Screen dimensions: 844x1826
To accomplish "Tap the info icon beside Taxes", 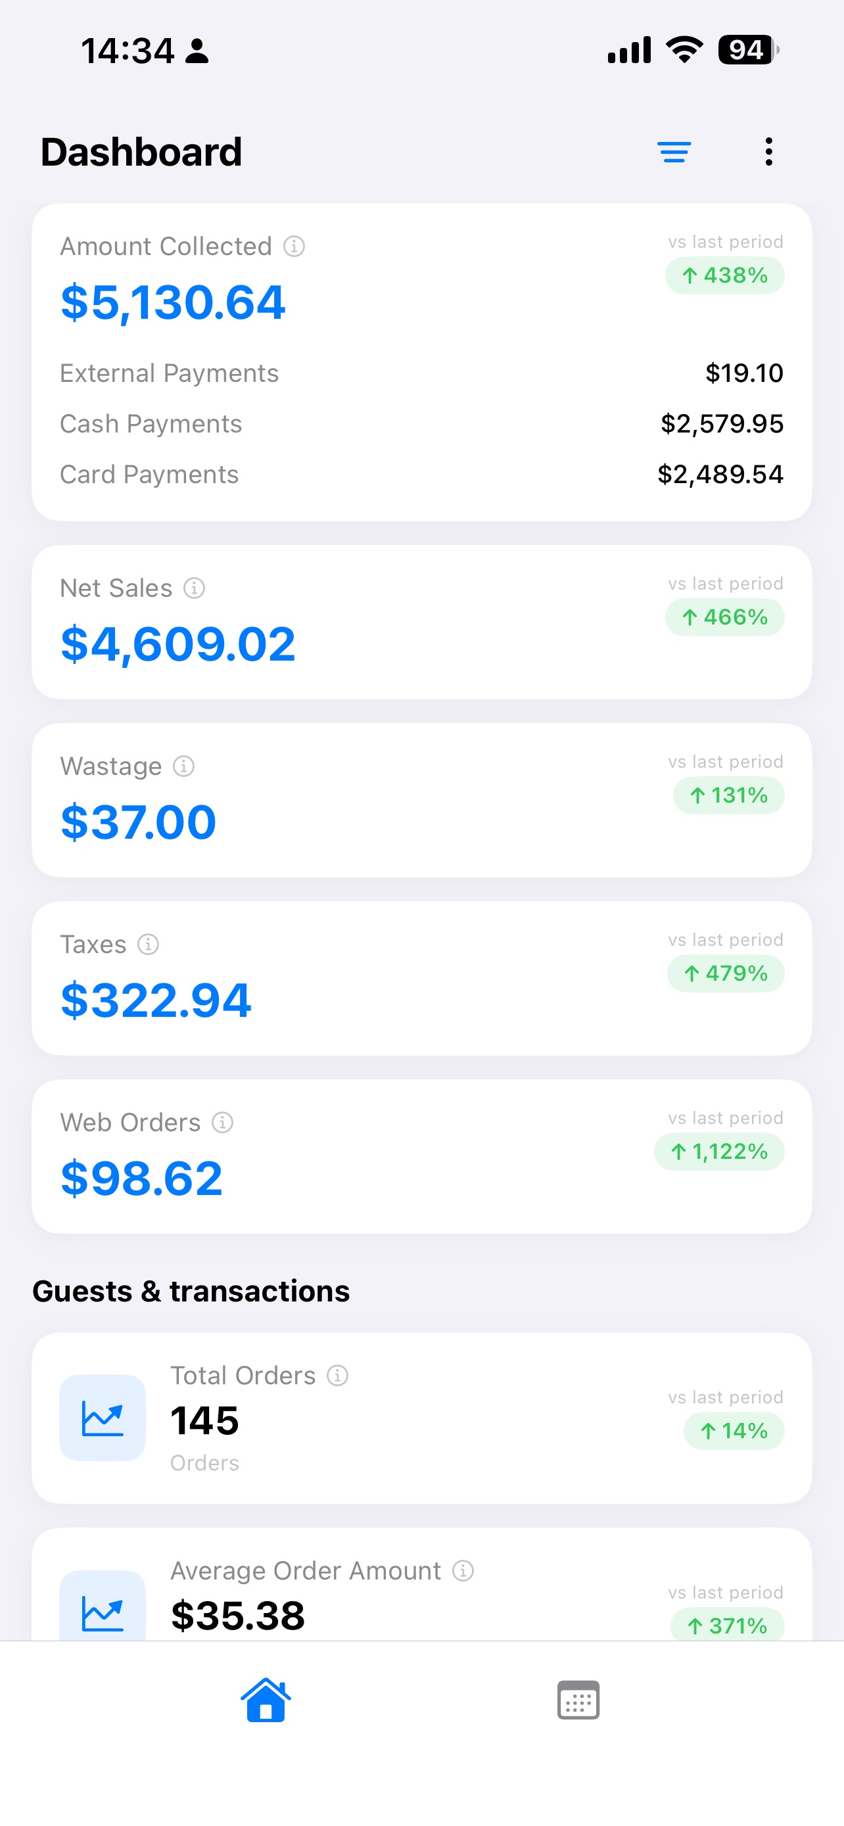I will click(148, 944).
